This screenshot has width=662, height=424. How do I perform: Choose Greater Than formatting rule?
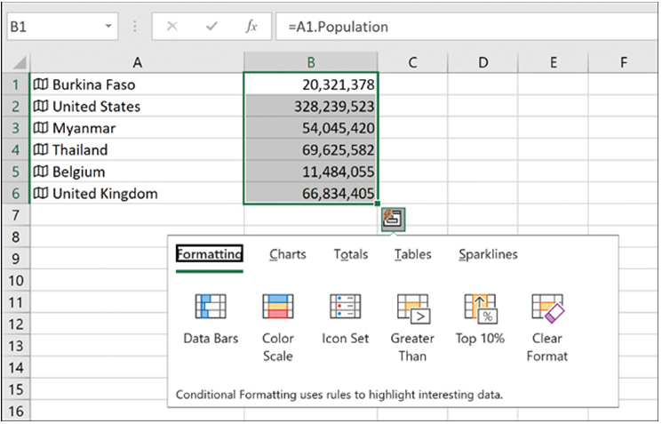(x=412, y=328)
